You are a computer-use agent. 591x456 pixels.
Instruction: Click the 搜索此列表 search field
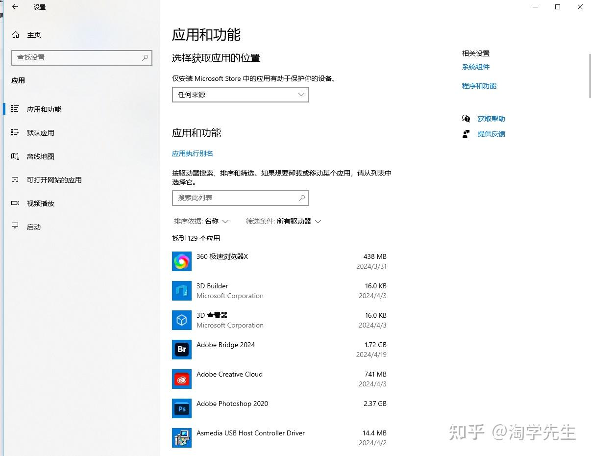(235, 198)
